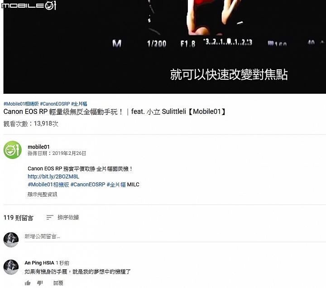326x288 pixels.
Task: Click the Mobile01 logo watermark
Action: (29, 5)
